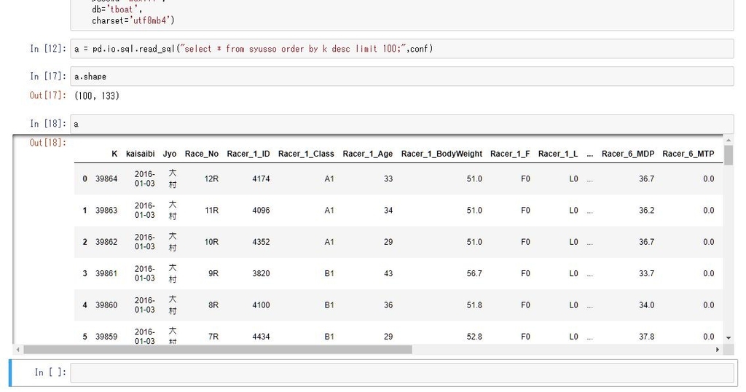Click the horizontal scrollbar thumb of output table

click(x=217, y=350)
